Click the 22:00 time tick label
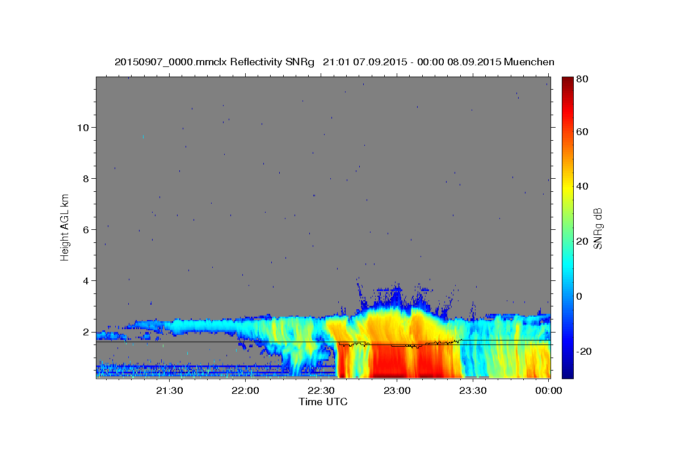Viewport: 681px width, 454px height. tap(246, 391)
